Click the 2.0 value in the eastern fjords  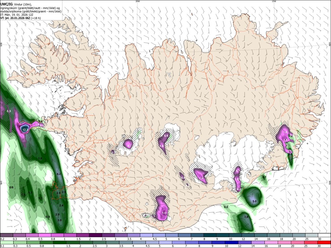290,151
